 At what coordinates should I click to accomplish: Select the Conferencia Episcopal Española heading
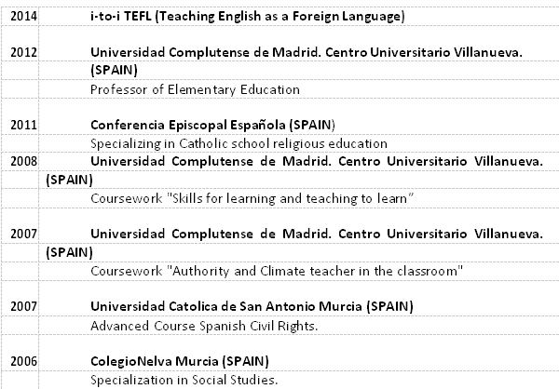pos(212,125)
